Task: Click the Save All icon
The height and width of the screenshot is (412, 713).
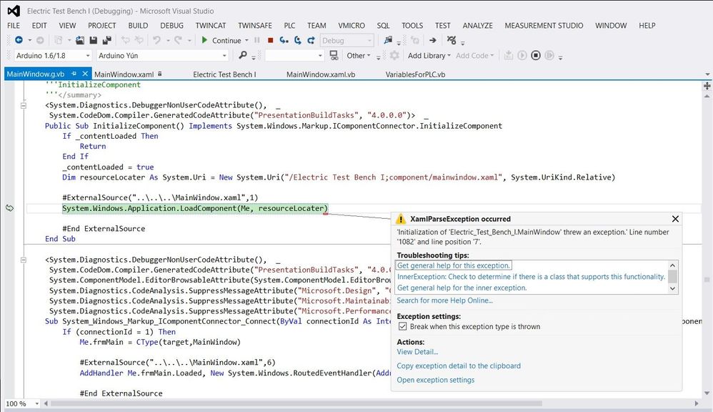Action: (x=107, y=40)
